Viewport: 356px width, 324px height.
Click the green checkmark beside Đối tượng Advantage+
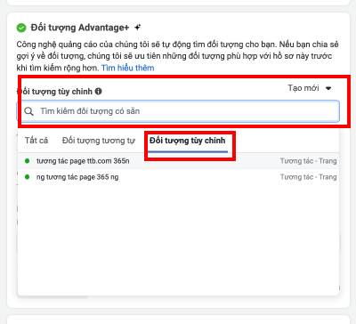click(x=21, y=28)
